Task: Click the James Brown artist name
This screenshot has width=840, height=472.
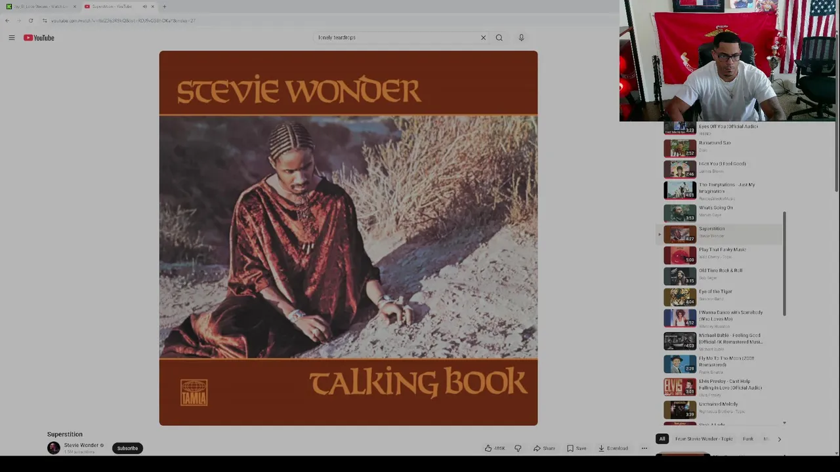Action: point(711,171)
